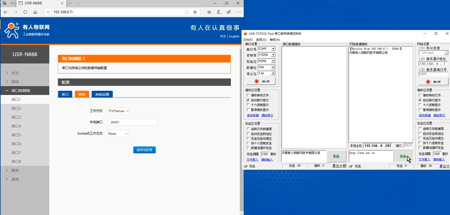Close the USR-N668 browser tab
This screenshot has width=450, height=215.
click(x=62, y=3)
